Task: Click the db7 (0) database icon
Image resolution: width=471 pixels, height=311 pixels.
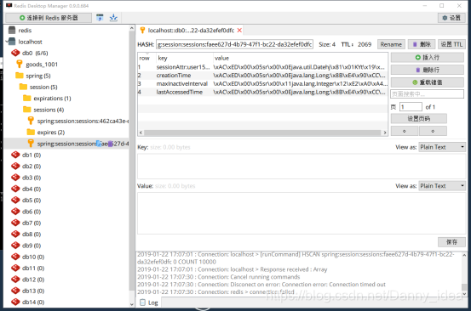Action: pos(15,223)
